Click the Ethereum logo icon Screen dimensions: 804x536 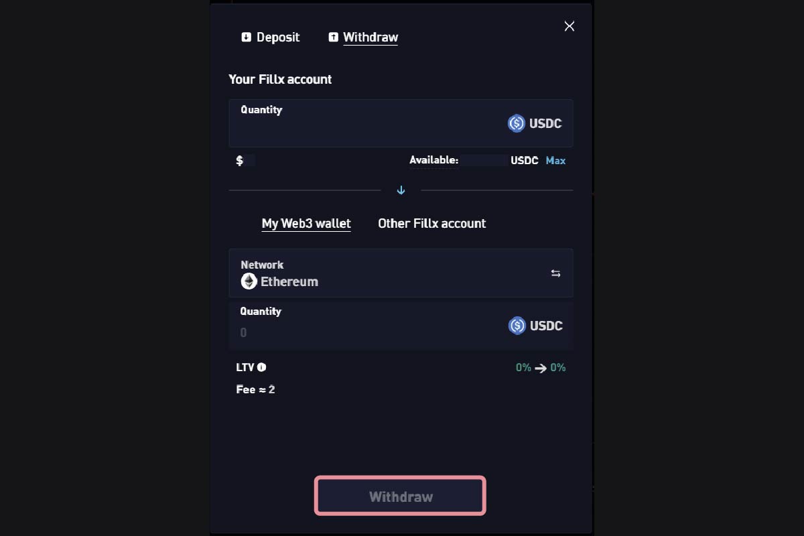[x=249, y=281]
